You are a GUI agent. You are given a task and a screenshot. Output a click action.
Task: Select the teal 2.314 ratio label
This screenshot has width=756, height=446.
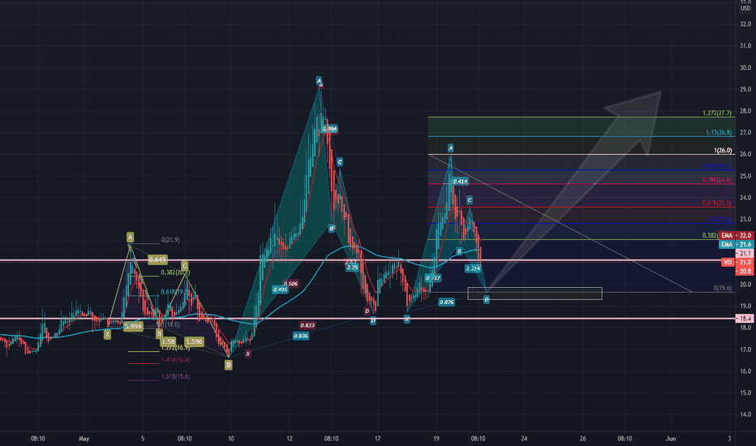(473, 268)
